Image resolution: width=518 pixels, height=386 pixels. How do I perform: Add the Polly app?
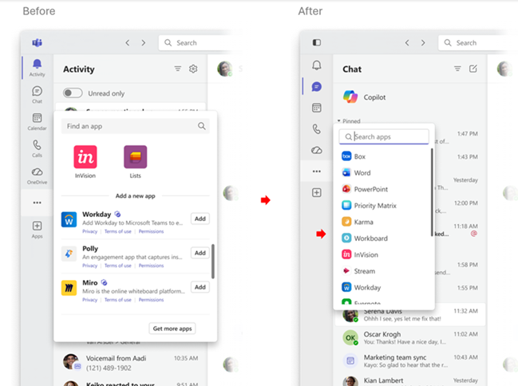[200, 253]
